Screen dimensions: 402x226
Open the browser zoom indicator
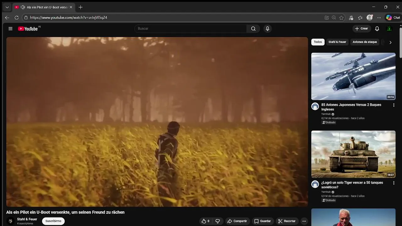pyautogui.click(x=334, y=18)
